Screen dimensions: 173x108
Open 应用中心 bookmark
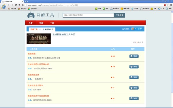pos(32,8)
